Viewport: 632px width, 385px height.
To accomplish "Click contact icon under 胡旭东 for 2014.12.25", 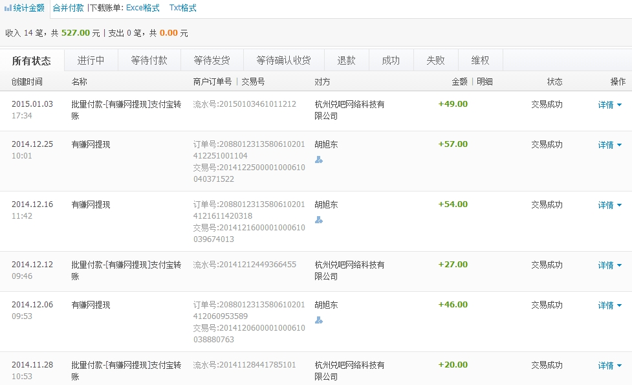I will tap(319, 160).
